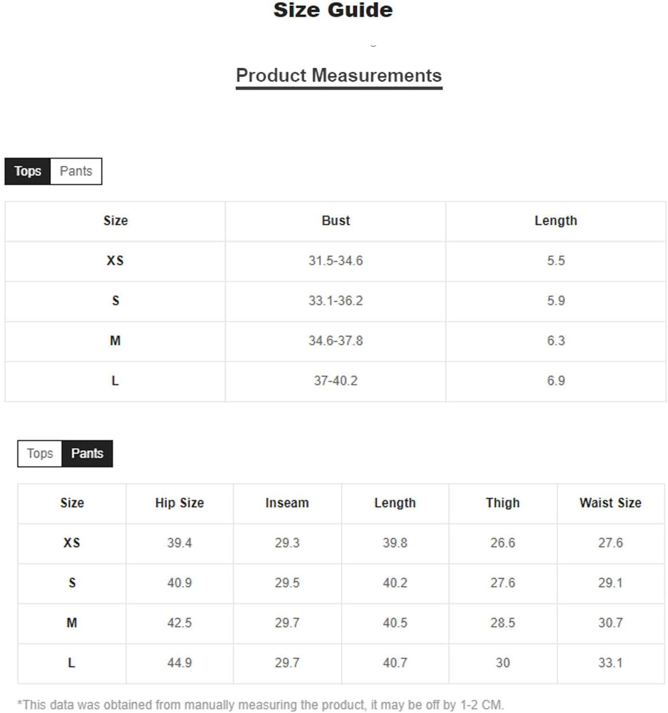Click the Product Measurements heading
668x713 pixels.
coord(339,76)
